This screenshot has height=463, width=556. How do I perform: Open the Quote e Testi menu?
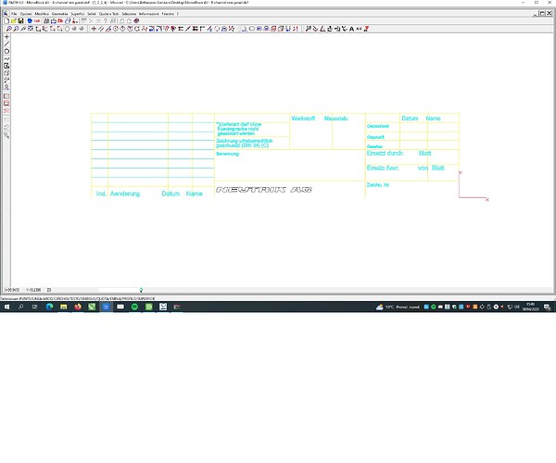coord(108,14)
